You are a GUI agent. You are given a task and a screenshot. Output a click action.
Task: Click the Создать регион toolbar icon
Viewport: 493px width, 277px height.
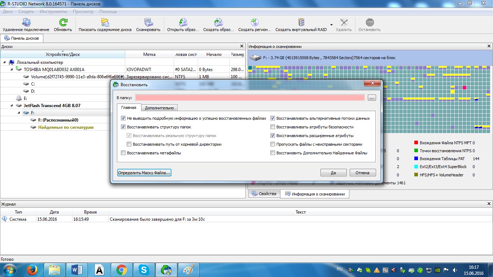click(x=254, y=23)
